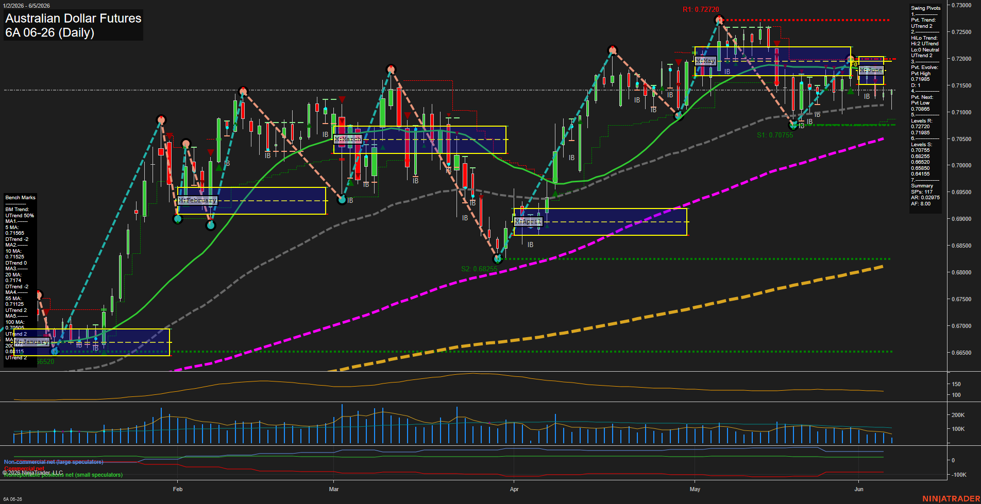
Task: Click the Feb label on time axis
Action: (178, 489)
